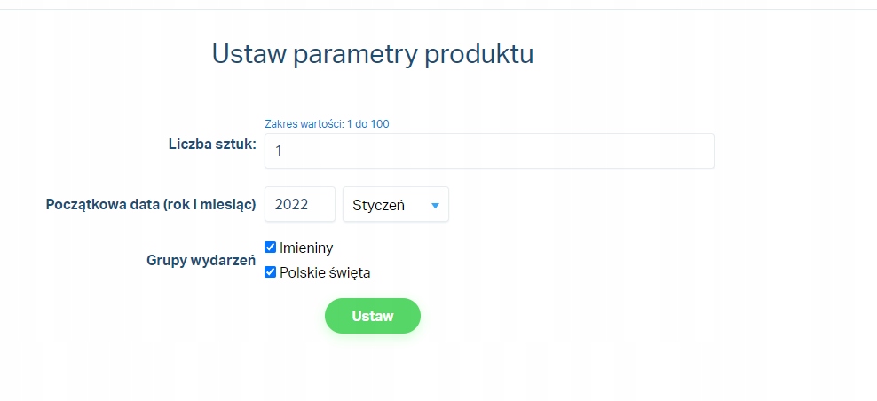Toggle the Polskie święta checkbox
Image resolution: width=877 pixels, height=401 pixels.
click(x=271, y=272)
